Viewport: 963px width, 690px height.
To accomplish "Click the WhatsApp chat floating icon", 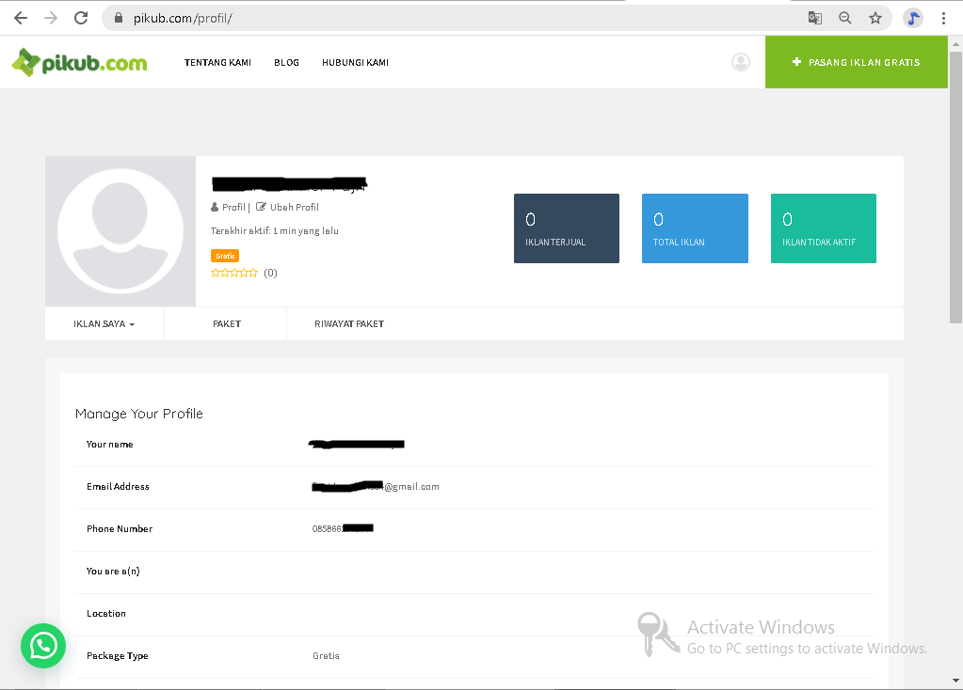I will [43, 646].
